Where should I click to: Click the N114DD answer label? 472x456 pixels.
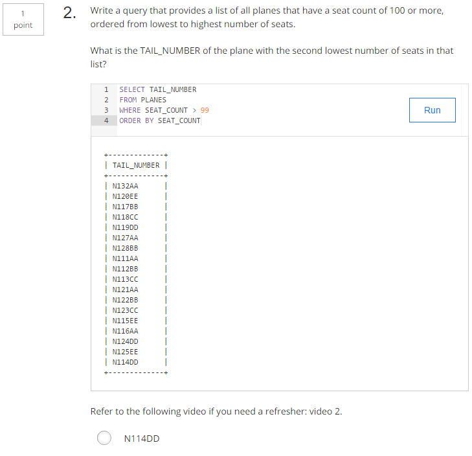[x=142, y=439]
